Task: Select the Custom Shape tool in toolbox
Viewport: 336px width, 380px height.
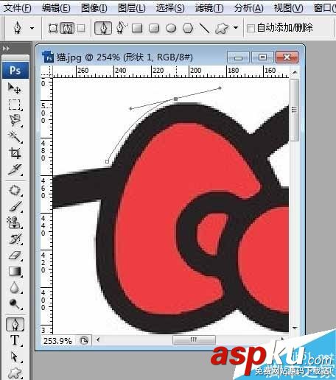Action: click(15, 373)
